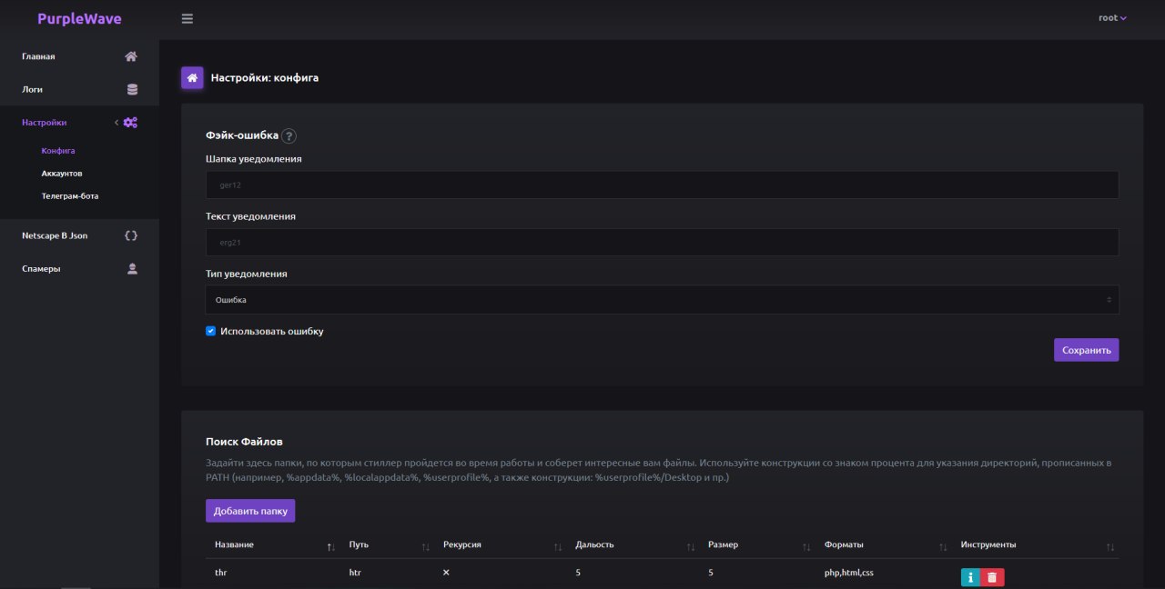Toggle the hamburger sidebar menu icon

(x=187, y=18)
